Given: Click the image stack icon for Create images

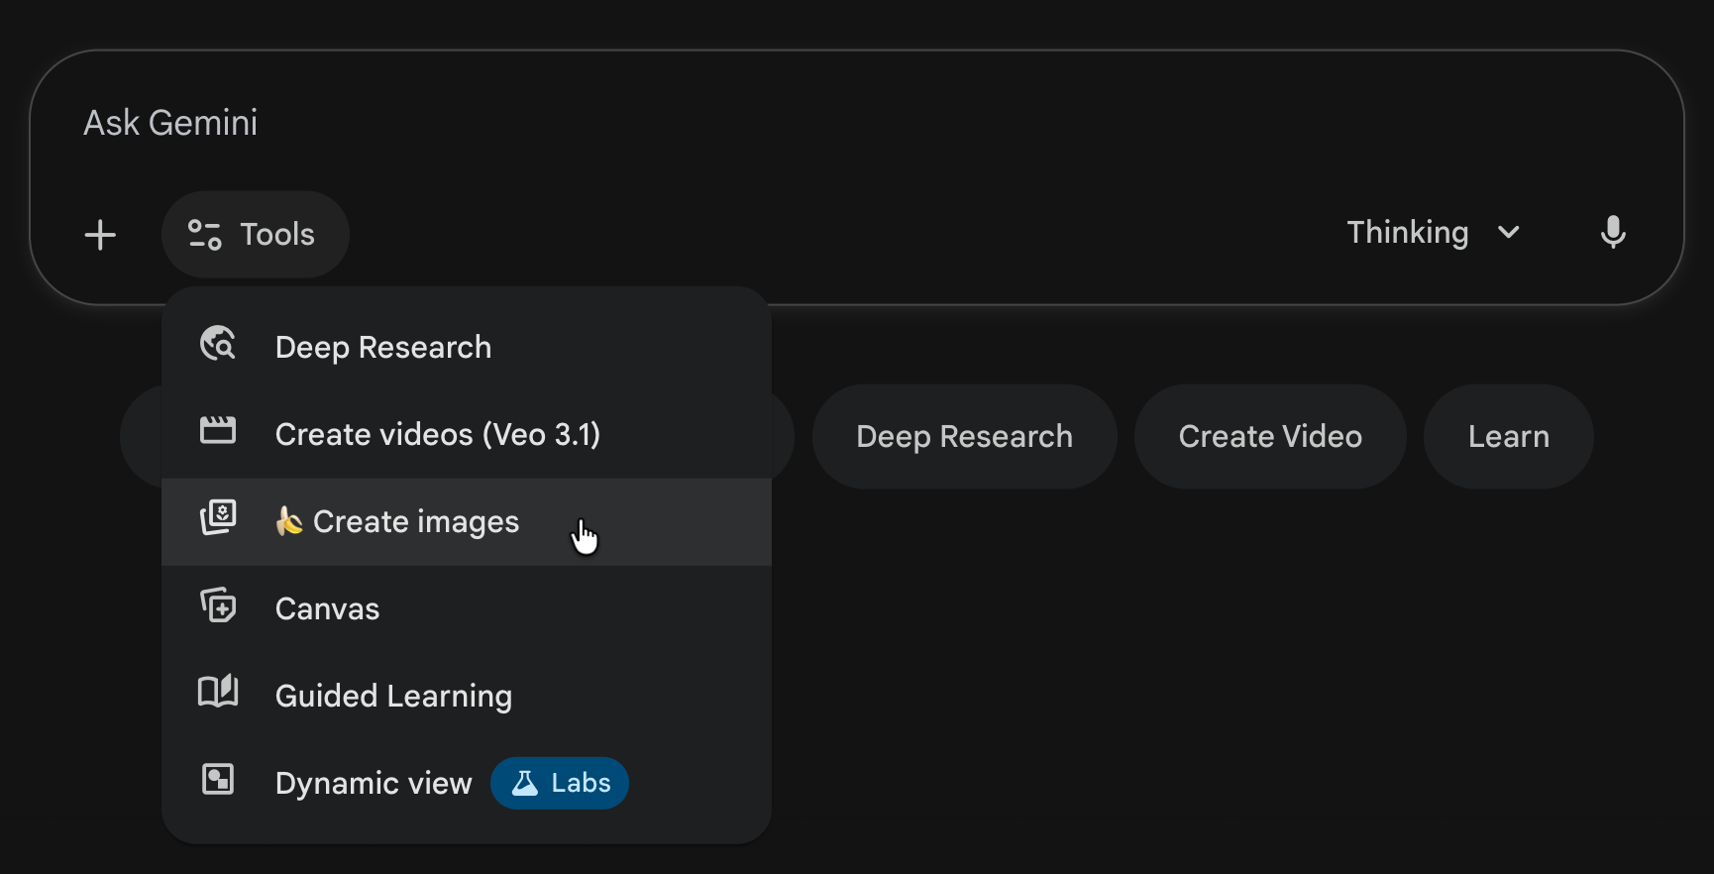Looking at the screenshot, I should tap(218, 517).
